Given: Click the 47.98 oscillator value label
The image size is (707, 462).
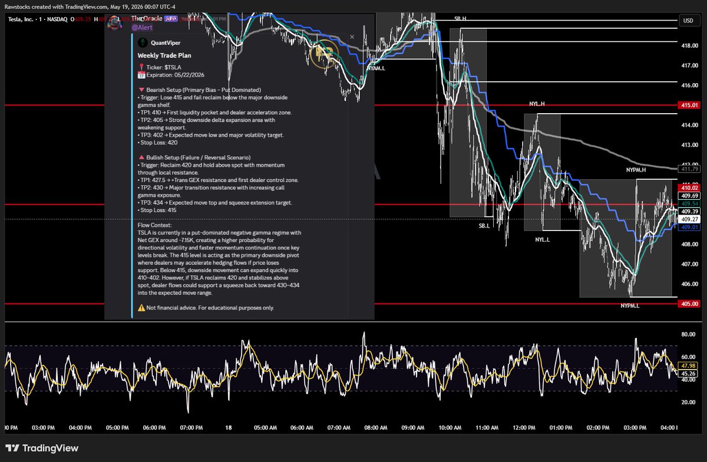Looking at the screenshot, I should [689, 365].
